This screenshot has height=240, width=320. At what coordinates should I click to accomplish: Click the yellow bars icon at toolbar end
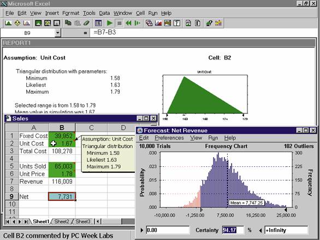point(218,23)
